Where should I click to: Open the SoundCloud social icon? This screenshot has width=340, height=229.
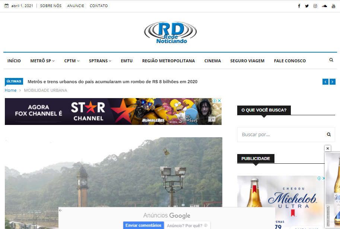tap(324, 6)
